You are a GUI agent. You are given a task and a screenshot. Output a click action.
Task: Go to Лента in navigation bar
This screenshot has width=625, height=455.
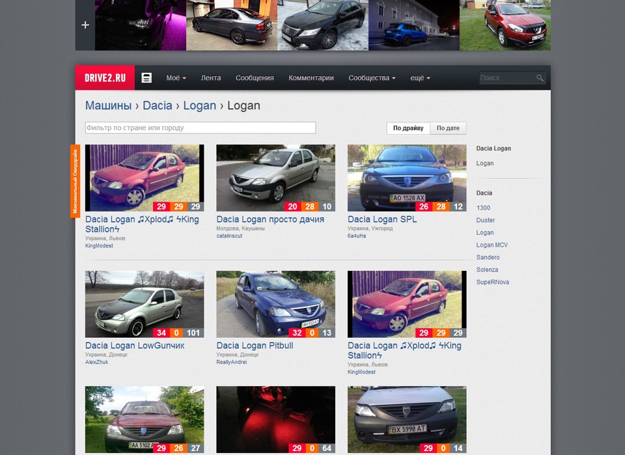click(211, 77)
